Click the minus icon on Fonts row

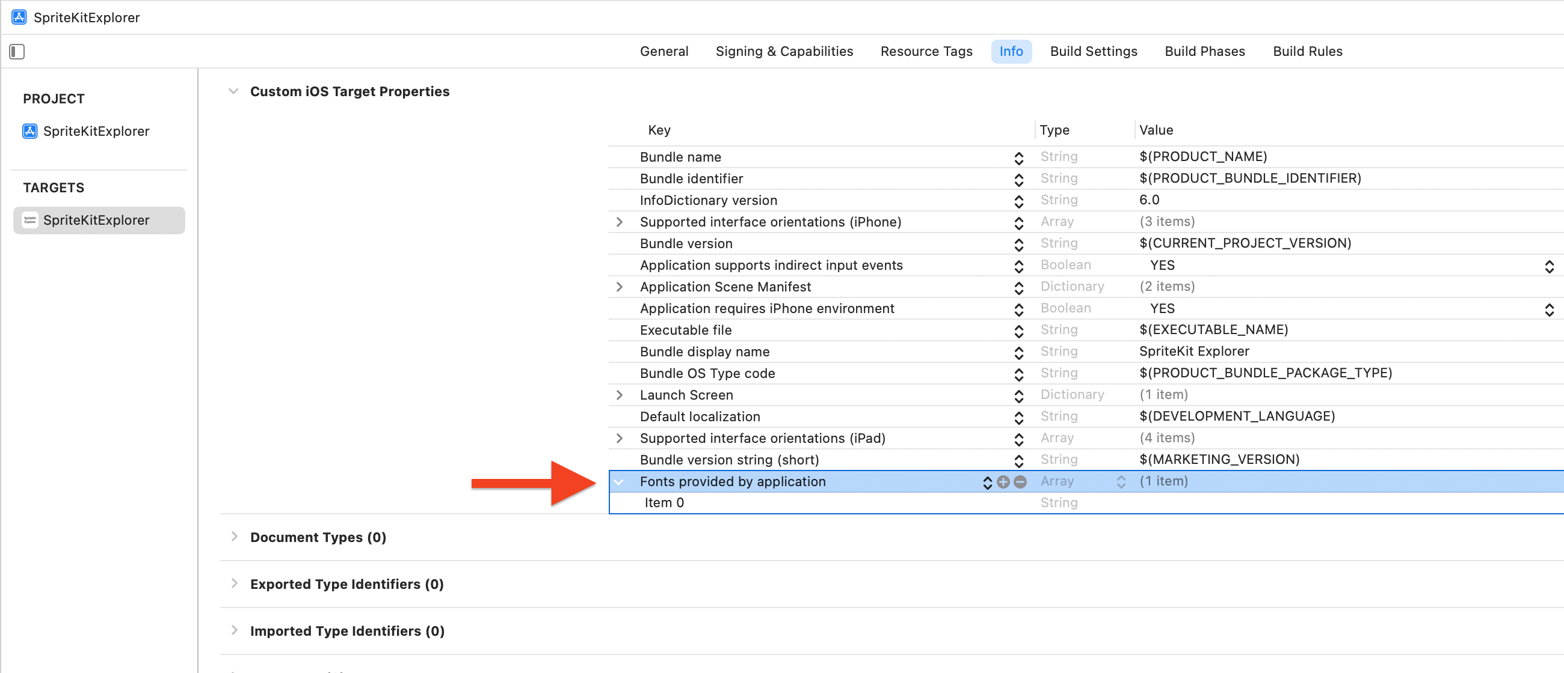[x=1020, y=481]
